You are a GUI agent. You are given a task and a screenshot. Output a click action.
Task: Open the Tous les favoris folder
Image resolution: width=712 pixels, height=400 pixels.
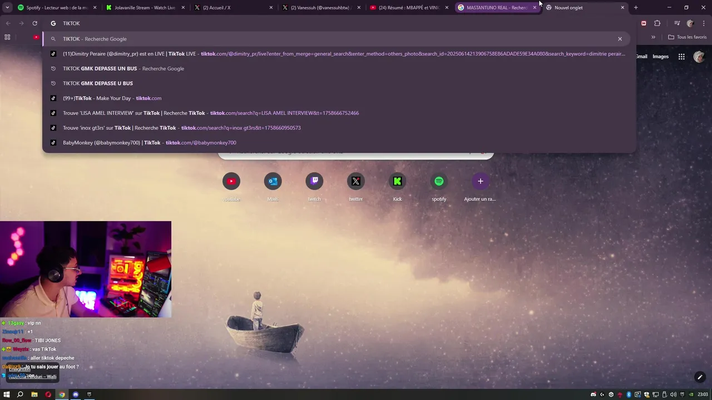(688, 37)
